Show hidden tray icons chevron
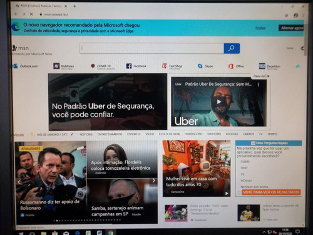 (264, 232)
